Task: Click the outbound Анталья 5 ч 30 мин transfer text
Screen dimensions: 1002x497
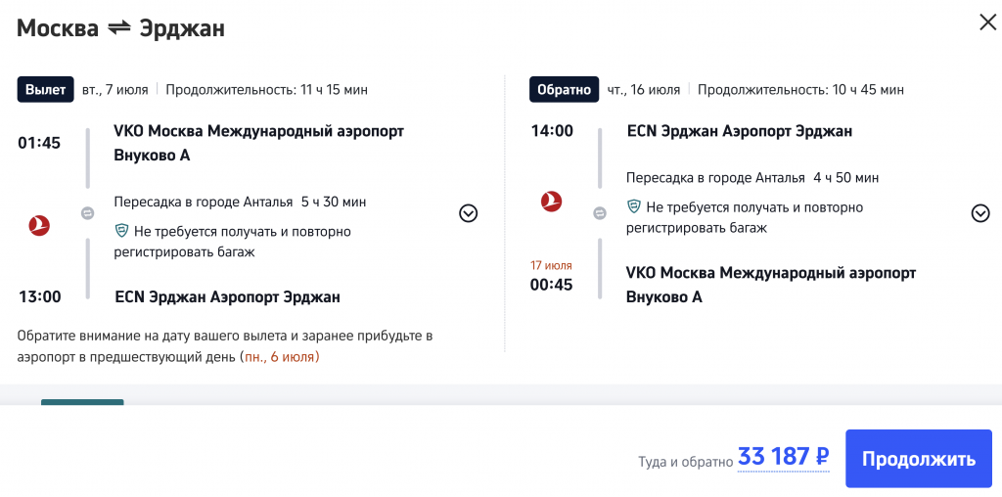Action: [240, 202]
